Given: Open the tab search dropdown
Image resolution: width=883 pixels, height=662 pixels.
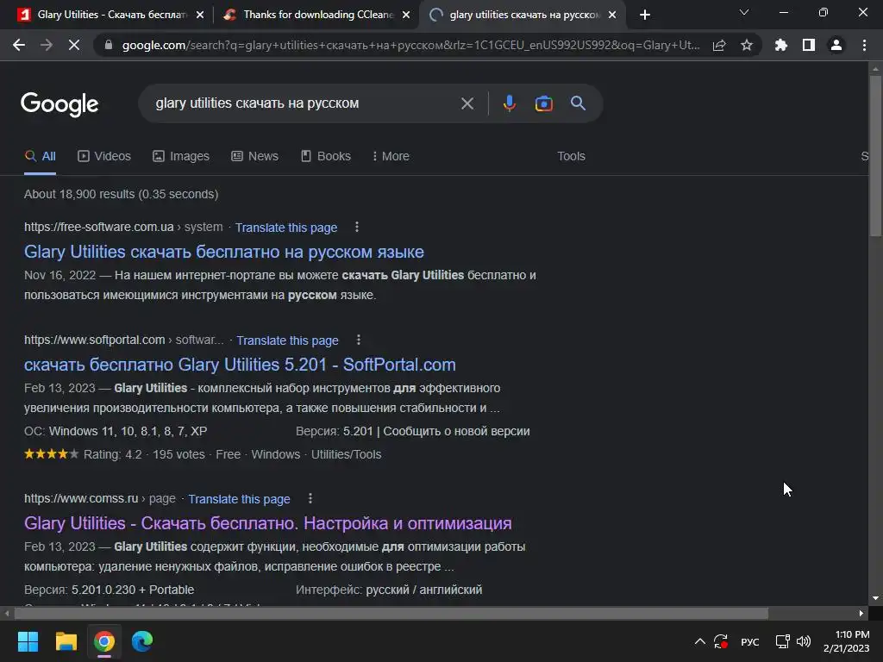Looking at the screenshot, I should tap(744, 12).
